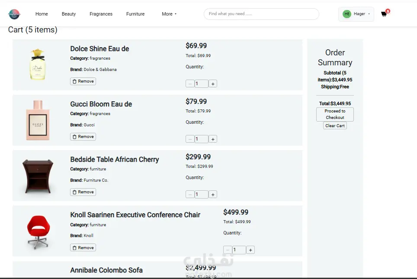Image resolution: width=417 pixels, height=279 pixels.
Task: Open the shopping cart icon
Action: pos(384,14)
